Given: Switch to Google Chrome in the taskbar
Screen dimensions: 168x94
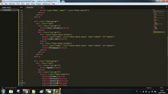Looking at the screenshot, I should click(26, 92).
